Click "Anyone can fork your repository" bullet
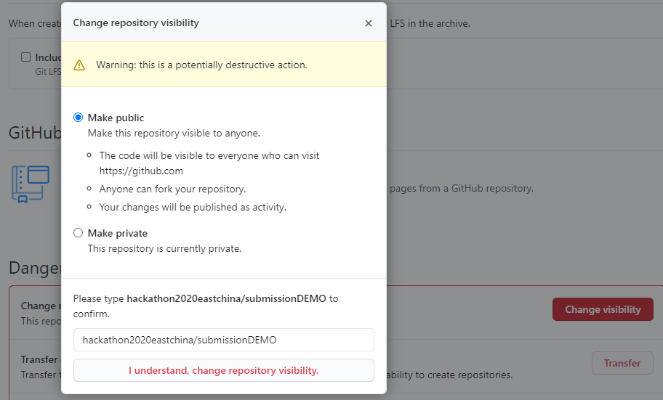The width and height of the screenshot is (663, 400). (x=173, y=189)
